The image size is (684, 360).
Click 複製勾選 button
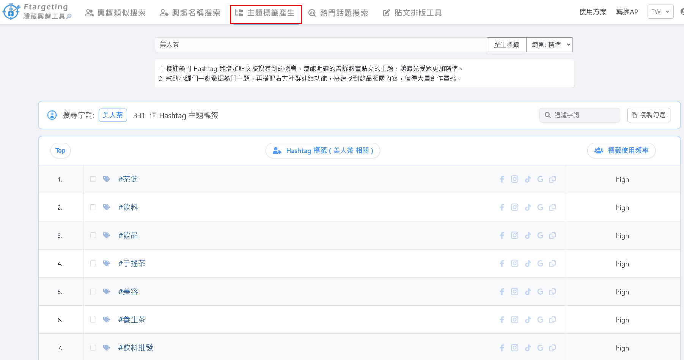click(x=649, y=115)
